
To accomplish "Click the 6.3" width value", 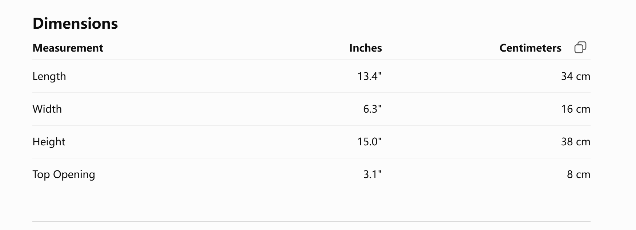I will click(x=372, y=109).
